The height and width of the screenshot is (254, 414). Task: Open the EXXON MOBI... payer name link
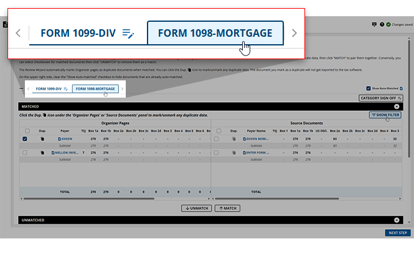(x=258, y=139)
